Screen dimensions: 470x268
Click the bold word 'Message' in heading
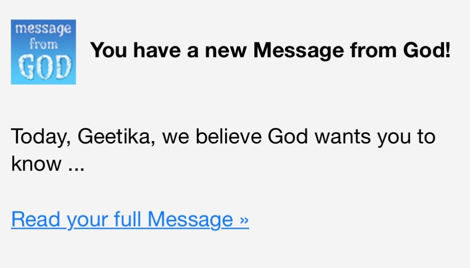point(299,50)
